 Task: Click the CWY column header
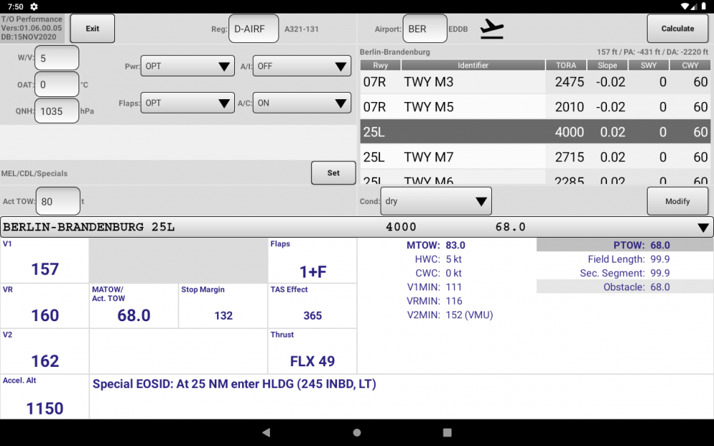coord(690,65)
